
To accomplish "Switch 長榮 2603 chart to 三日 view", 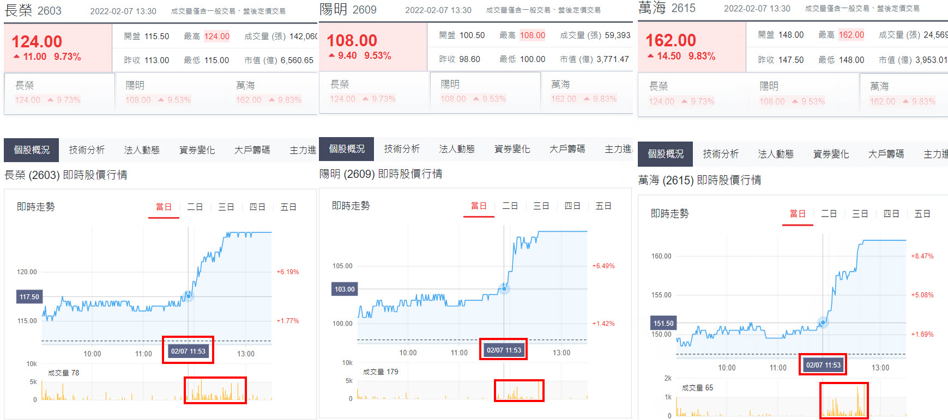I will 226,207.
